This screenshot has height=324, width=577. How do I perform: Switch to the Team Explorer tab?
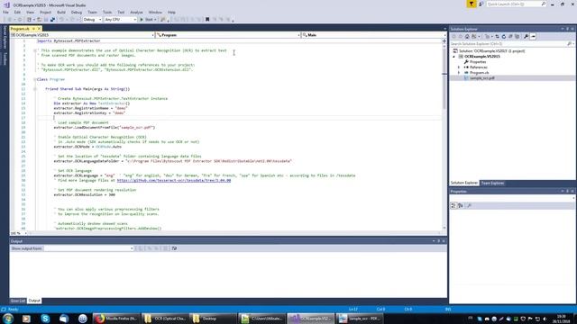pyautogui.click(x=493, y=183)
